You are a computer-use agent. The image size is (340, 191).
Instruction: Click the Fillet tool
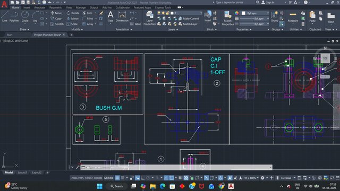point(88,19)
